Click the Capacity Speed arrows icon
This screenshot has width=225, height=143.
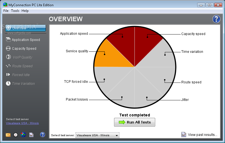coord(8,48)
